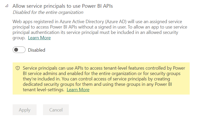Click the 'Allow service principals' heading
The width and height of the screenshot is (200, 121).
coord(63,6)
